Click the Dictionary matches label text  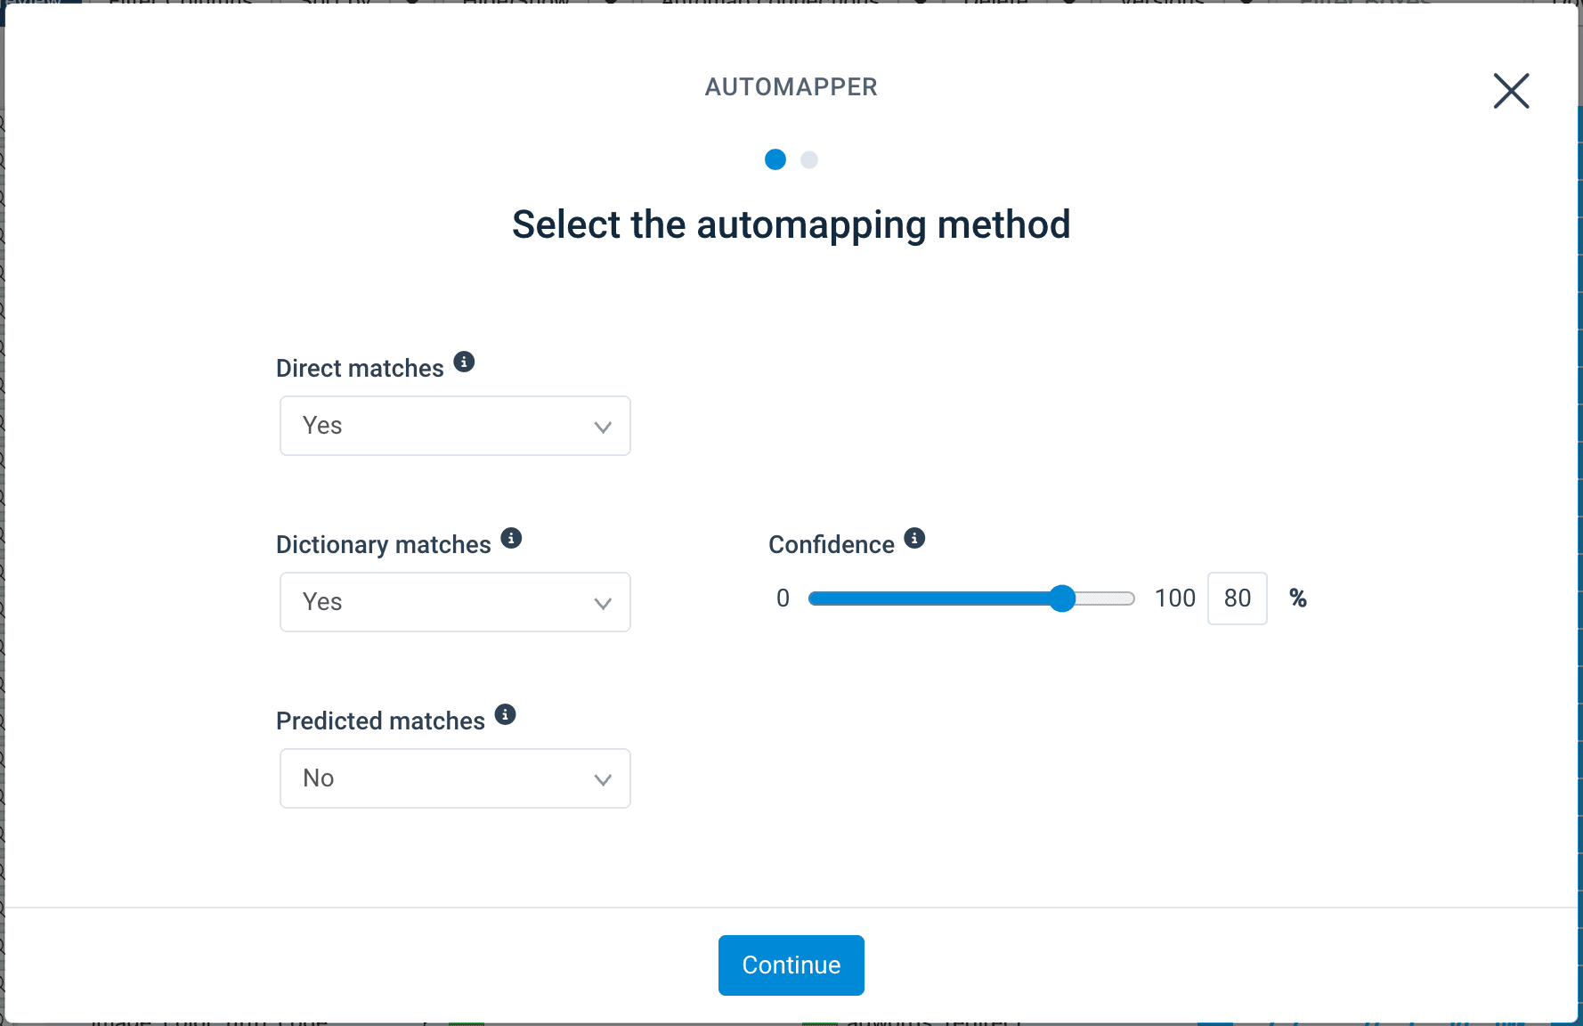tap(383, 545)
